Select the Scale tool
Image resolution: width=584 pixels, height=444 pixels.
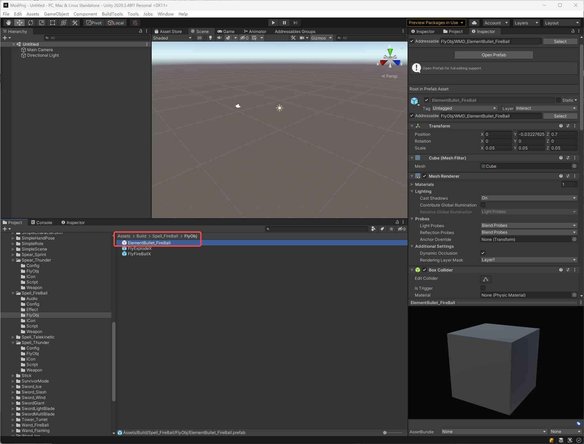tap(42, 23)
